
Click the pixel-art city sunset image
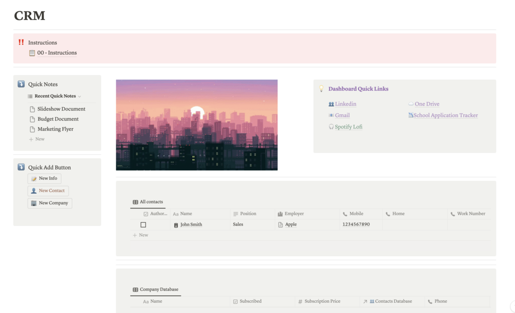[x=197, y=125]
